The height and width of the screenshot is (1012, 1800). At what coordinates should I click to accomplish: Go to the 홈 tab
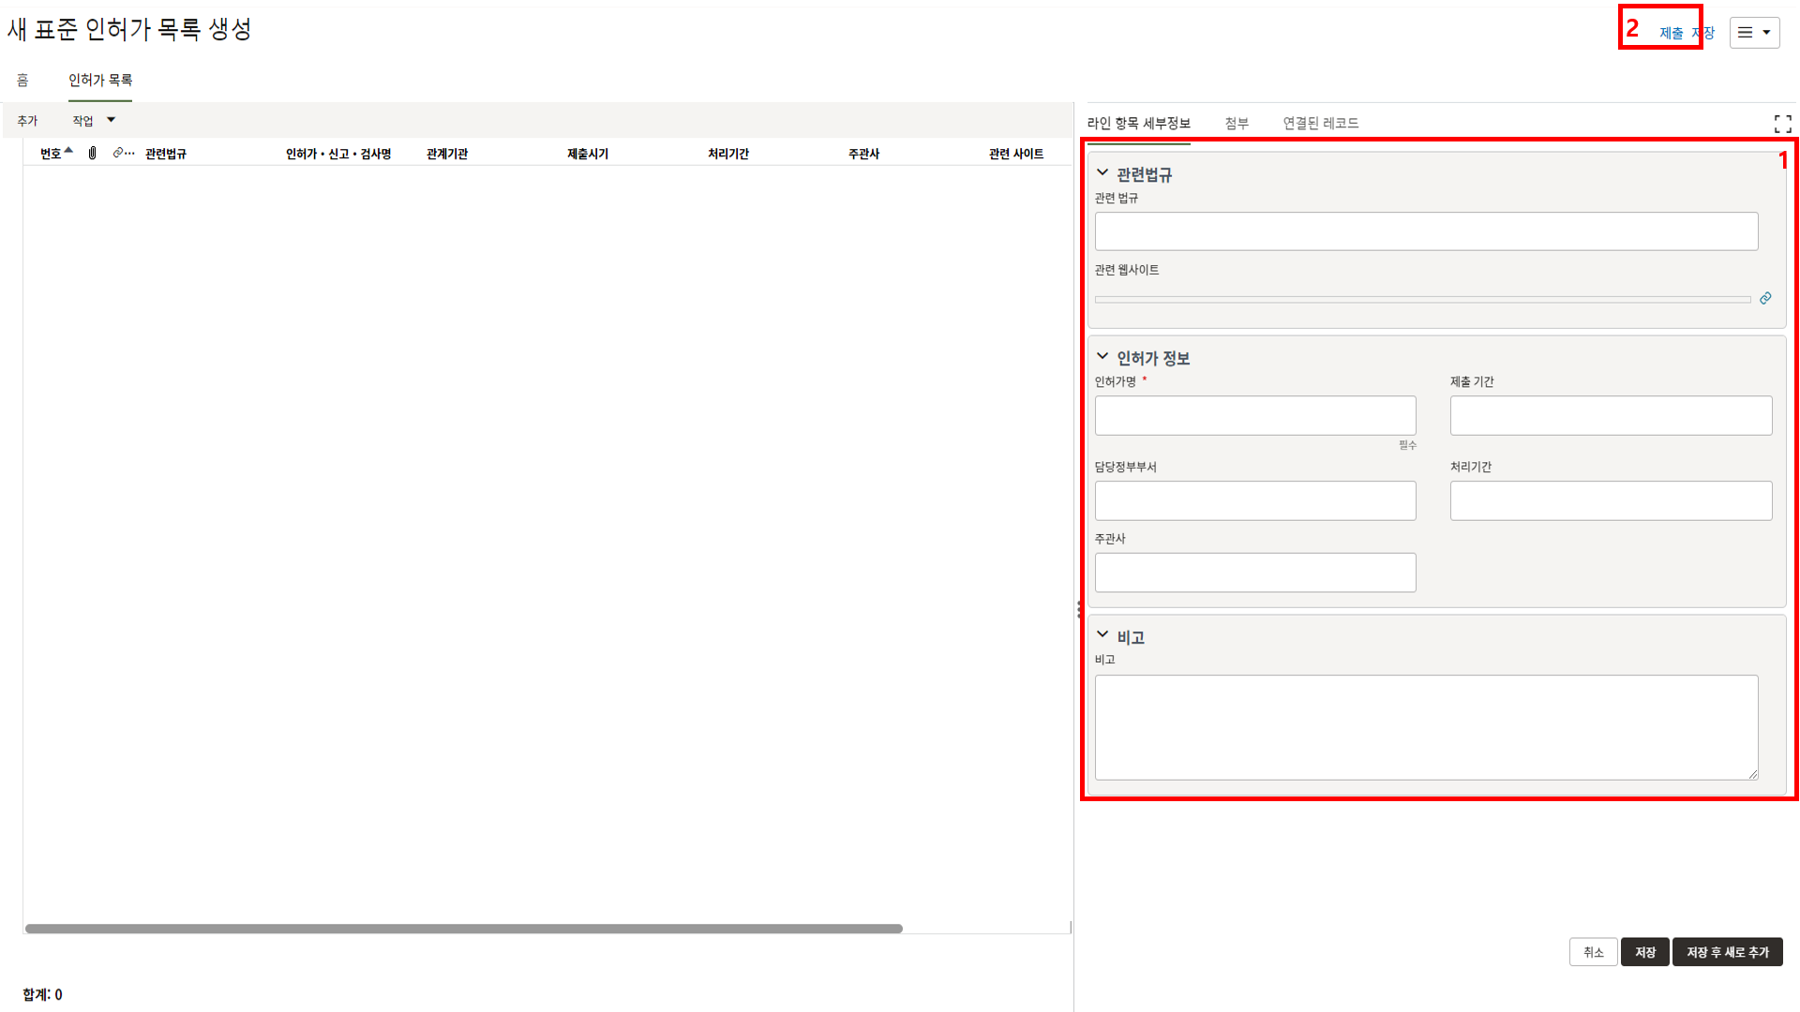(22, 81)
